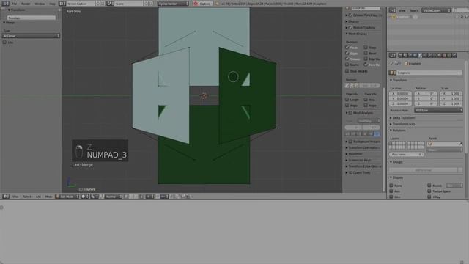Click the scene browse icon
Image resolution: width=469 pixels, height=264 pixels.
tap(110, 4)
